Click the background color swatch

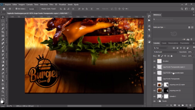tap(4, 103)
